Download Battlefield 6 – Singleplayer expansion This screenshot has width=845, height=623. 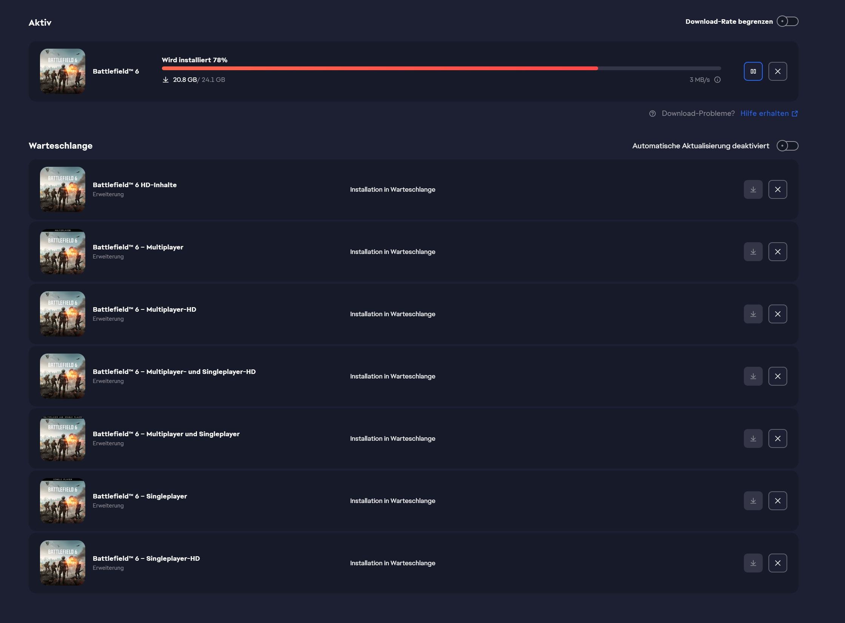coord(753,501)
